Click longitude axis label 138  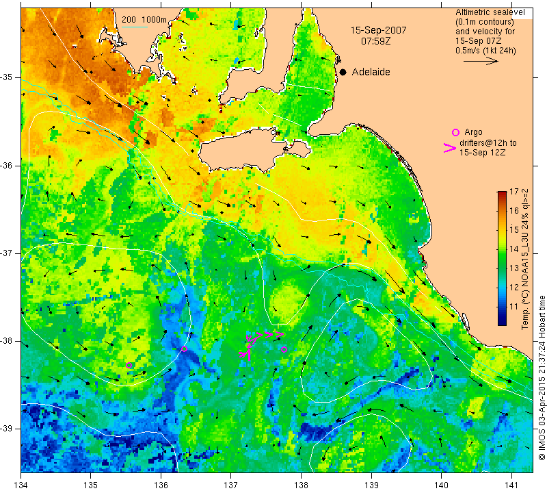point(301,485)
